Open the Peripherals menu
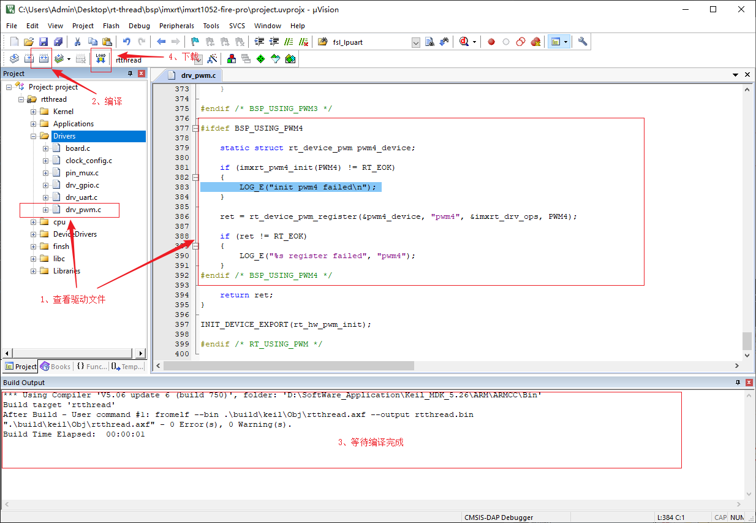Screen dimensions: 756x523 coord(176,26)
